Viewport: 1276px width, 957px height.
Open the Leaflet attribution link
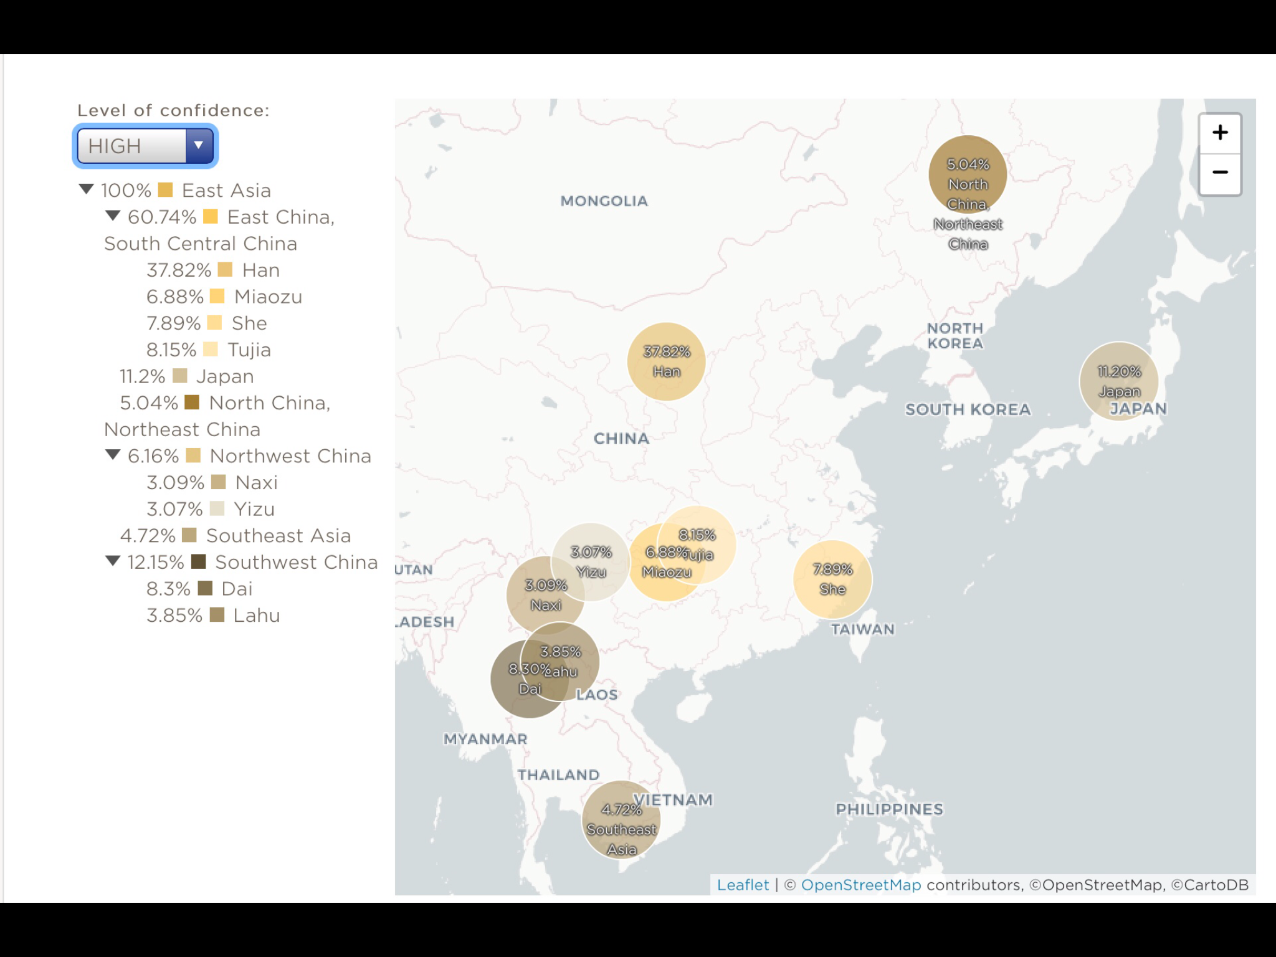742,885
